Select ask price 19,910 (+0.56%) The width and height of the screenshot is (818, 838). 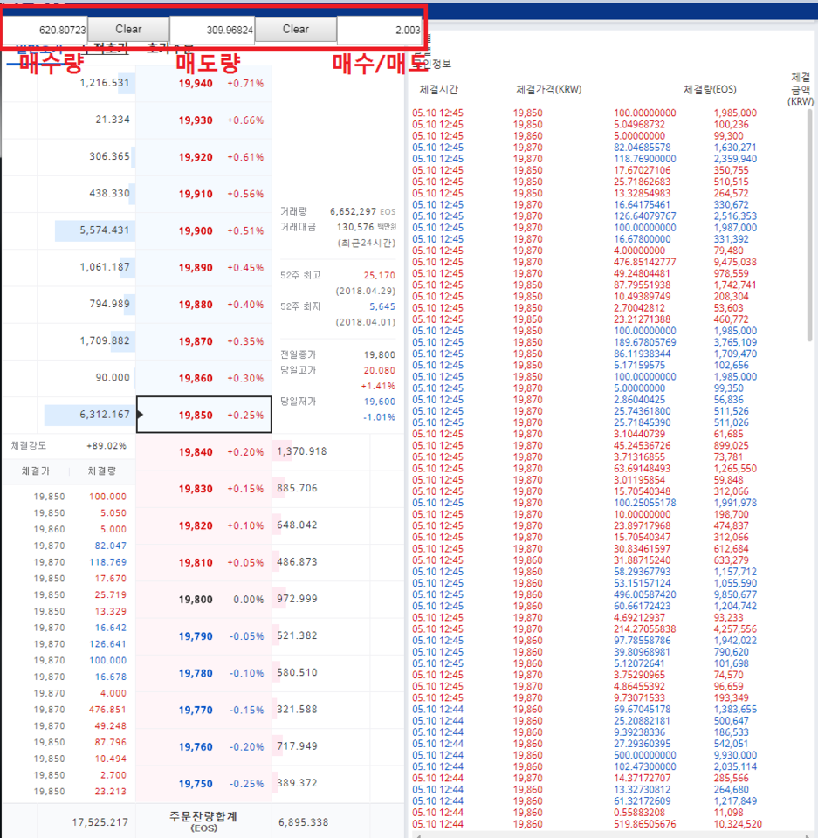coord(204,194)
